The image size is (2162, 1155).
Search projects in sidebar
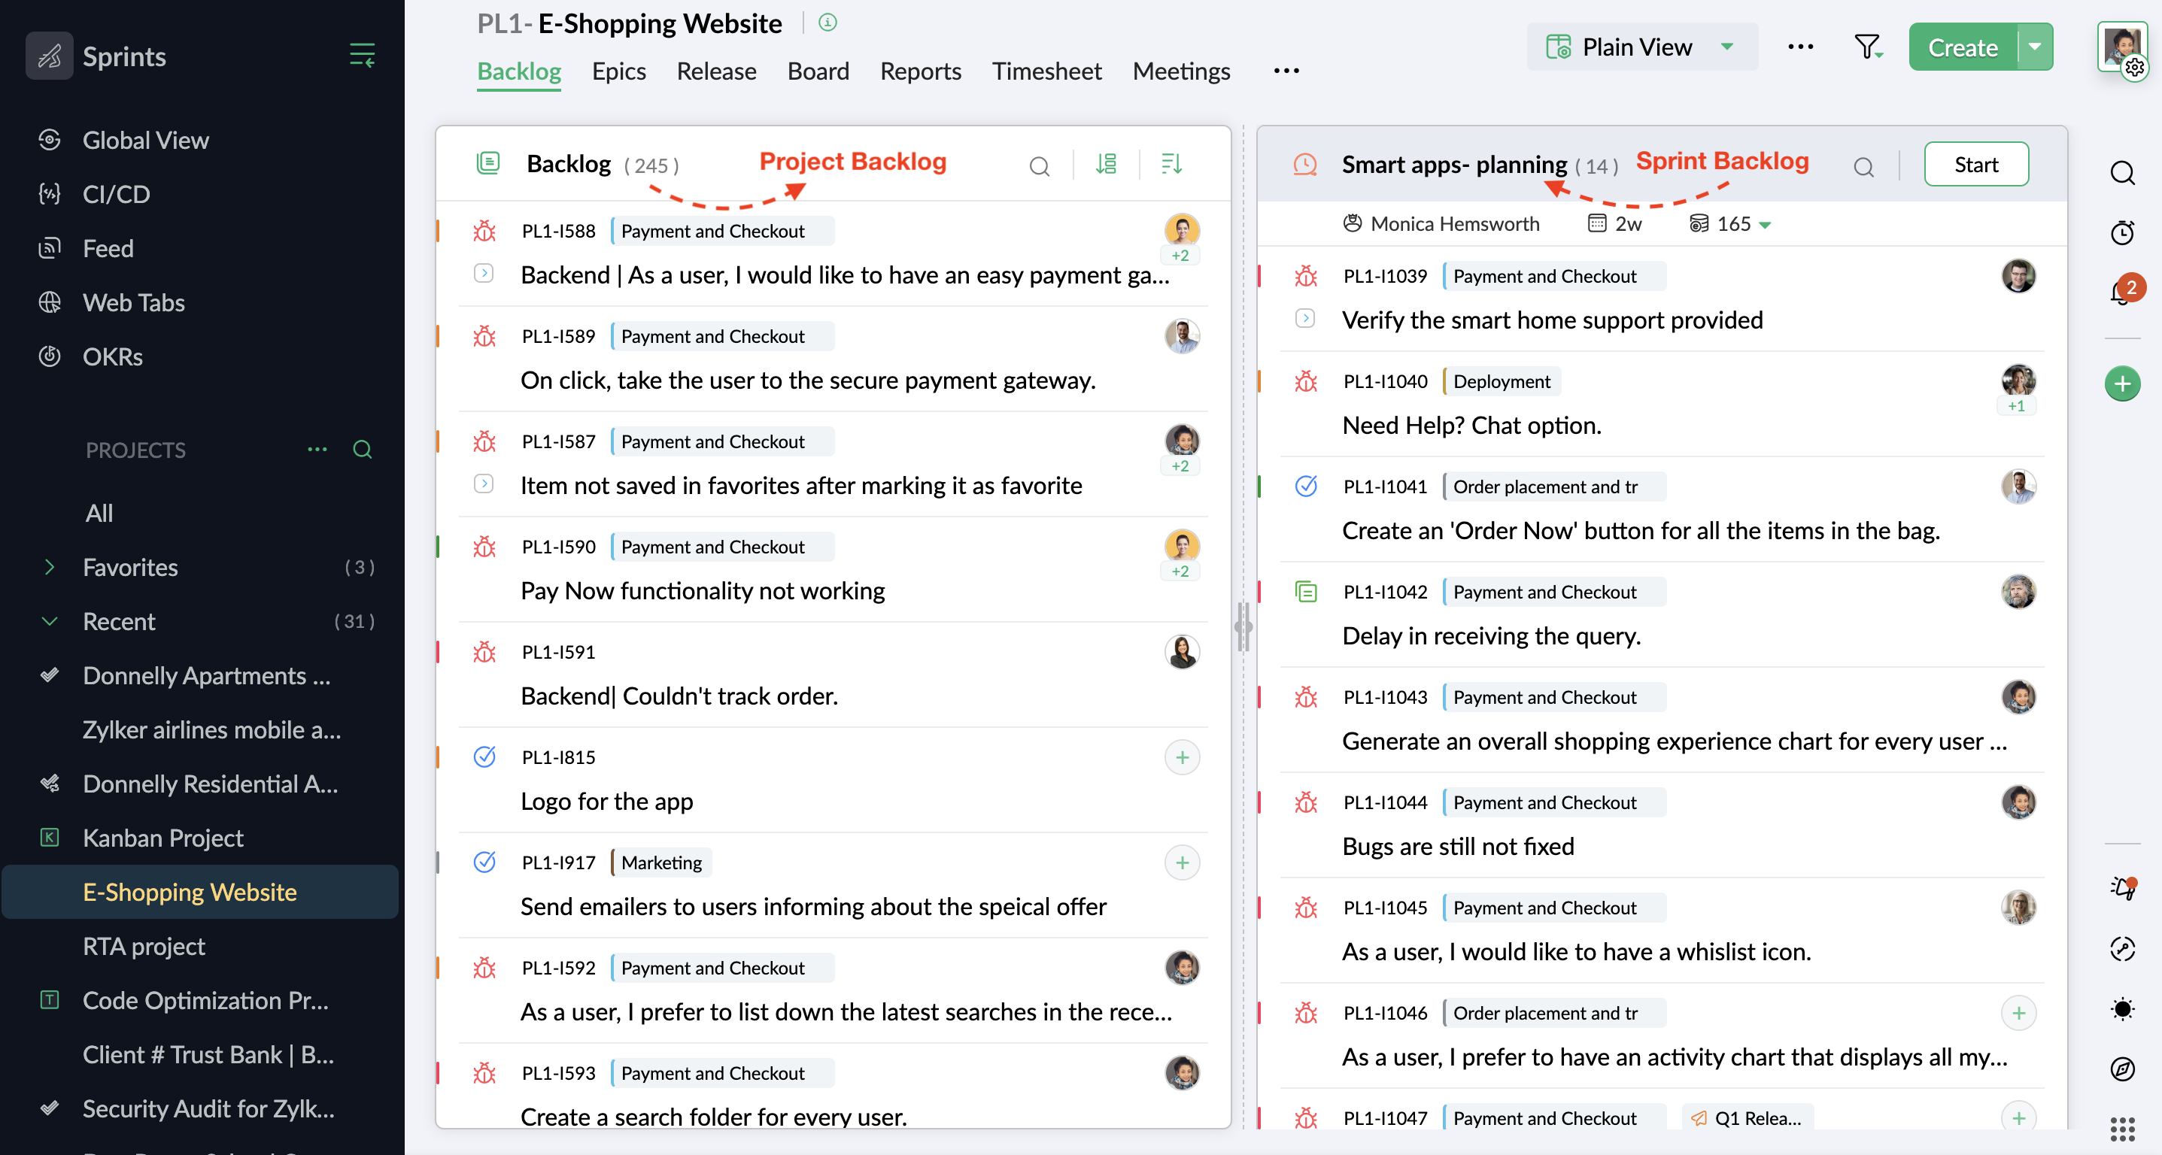coord(362,450)
